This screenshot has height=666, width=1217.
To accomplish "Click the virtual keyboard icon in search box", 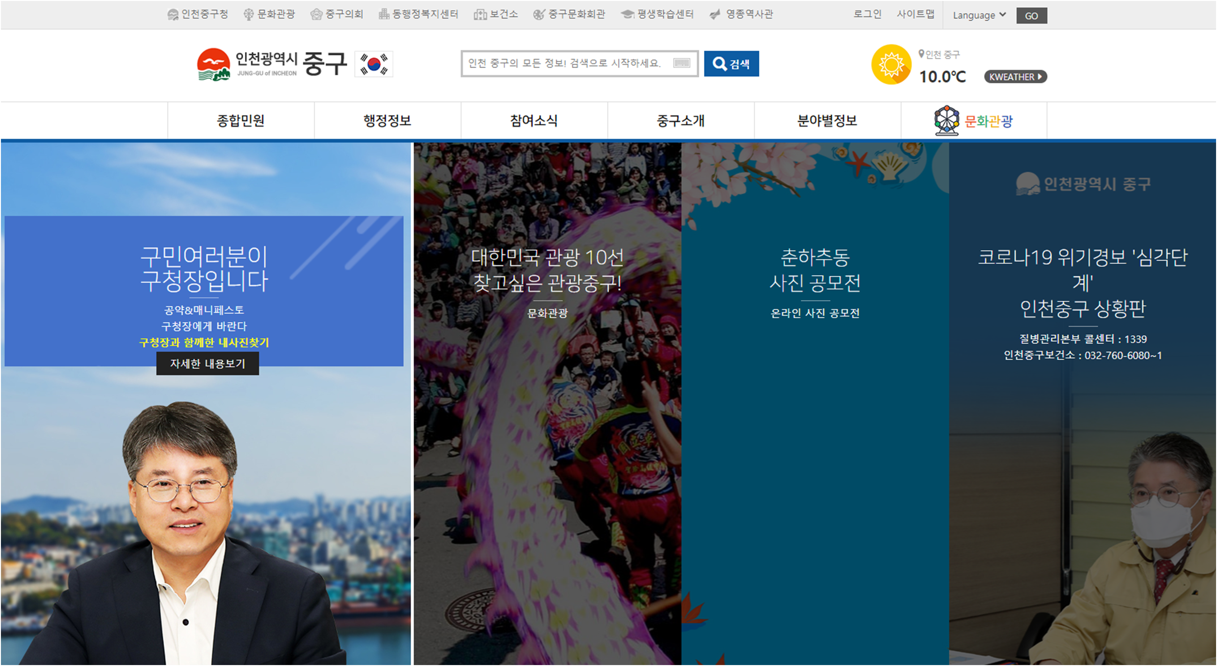I will (682, 63).
